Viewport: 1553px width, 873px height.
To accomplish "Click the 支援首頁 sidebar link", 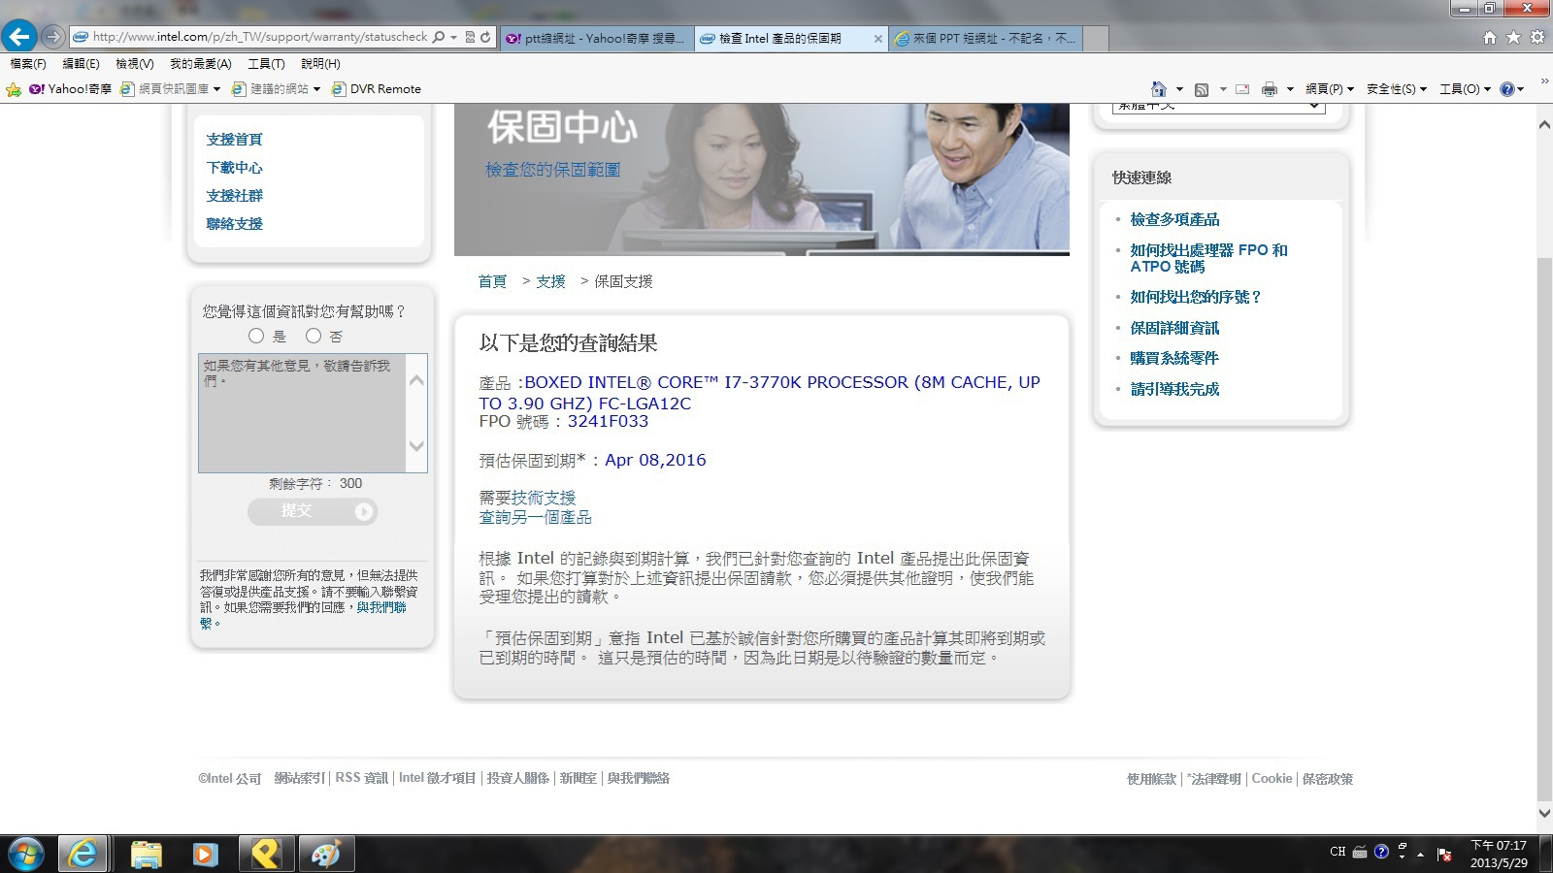I will 234,140.
